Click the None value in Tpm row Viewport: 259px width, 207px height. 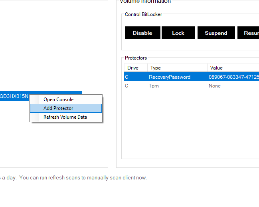214,86
